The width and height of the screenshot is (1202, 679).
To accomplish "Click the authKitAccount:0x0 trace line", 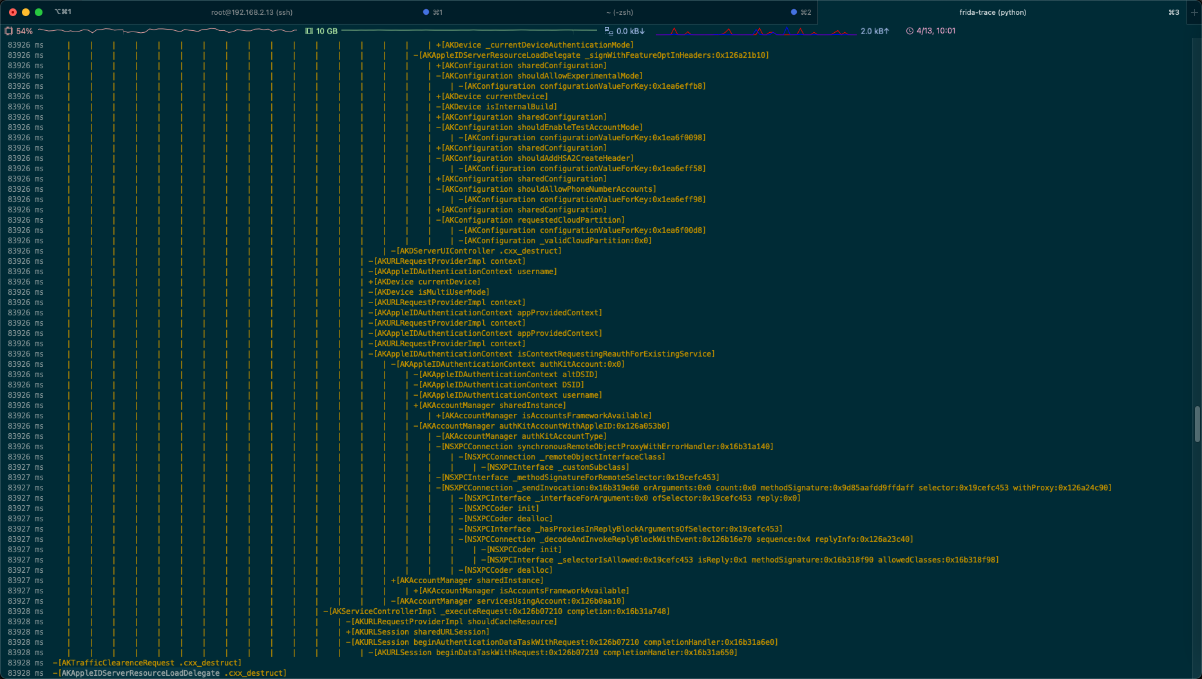I will 508,364.
